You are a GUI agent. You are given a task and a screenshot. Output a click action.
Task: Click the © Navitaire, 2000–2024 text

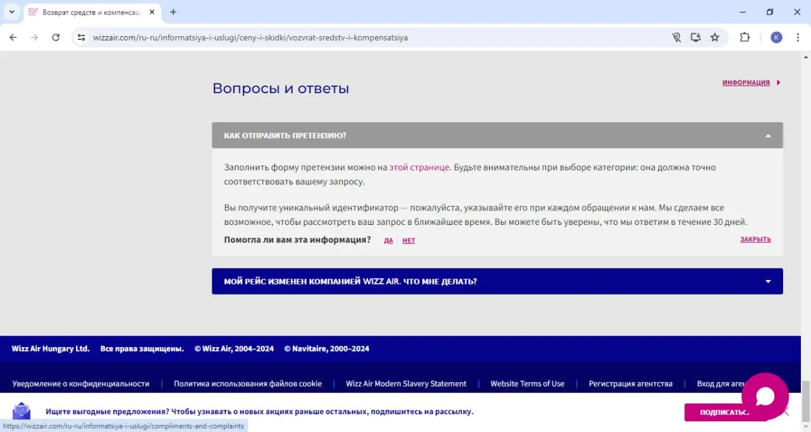[326, 348]
